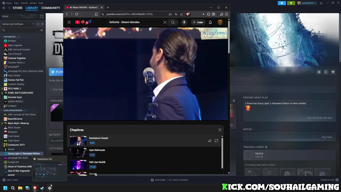Collapse the UNCATEGORIZED category

[x=2, y=110]
